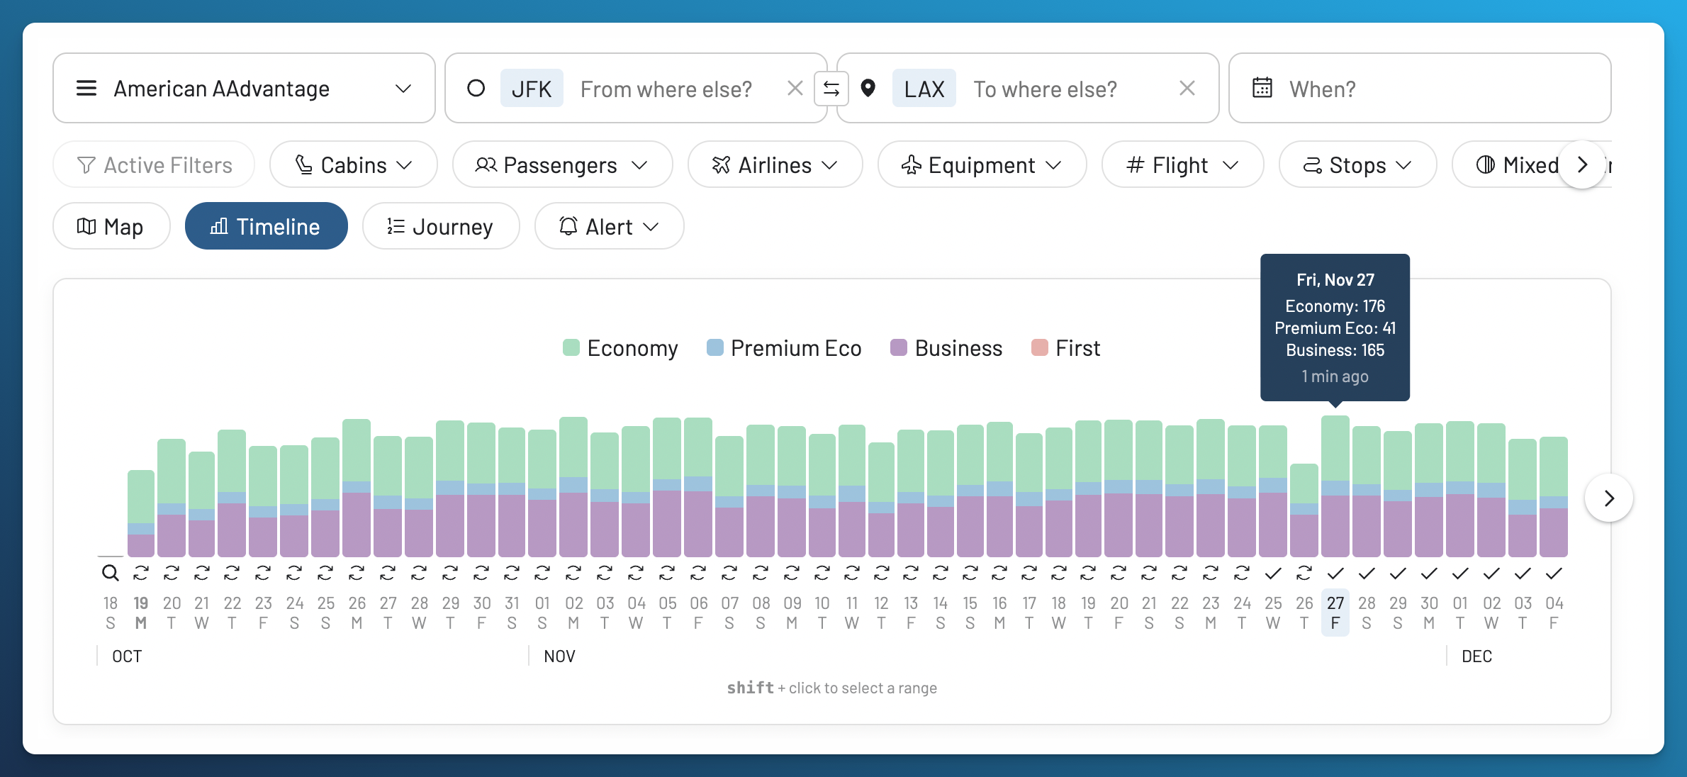This screenshot has width=1687, height=777.
Task: Clear the JFK origin field with X
Action: pos(795,89)
